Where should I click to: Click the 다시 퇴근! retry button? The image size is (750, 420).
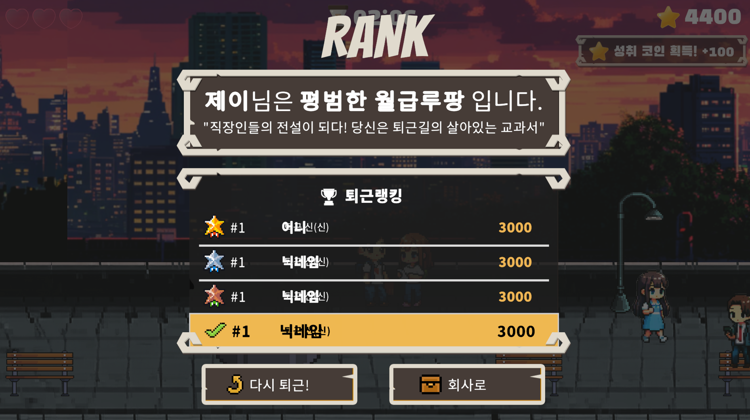click(279, 384)
